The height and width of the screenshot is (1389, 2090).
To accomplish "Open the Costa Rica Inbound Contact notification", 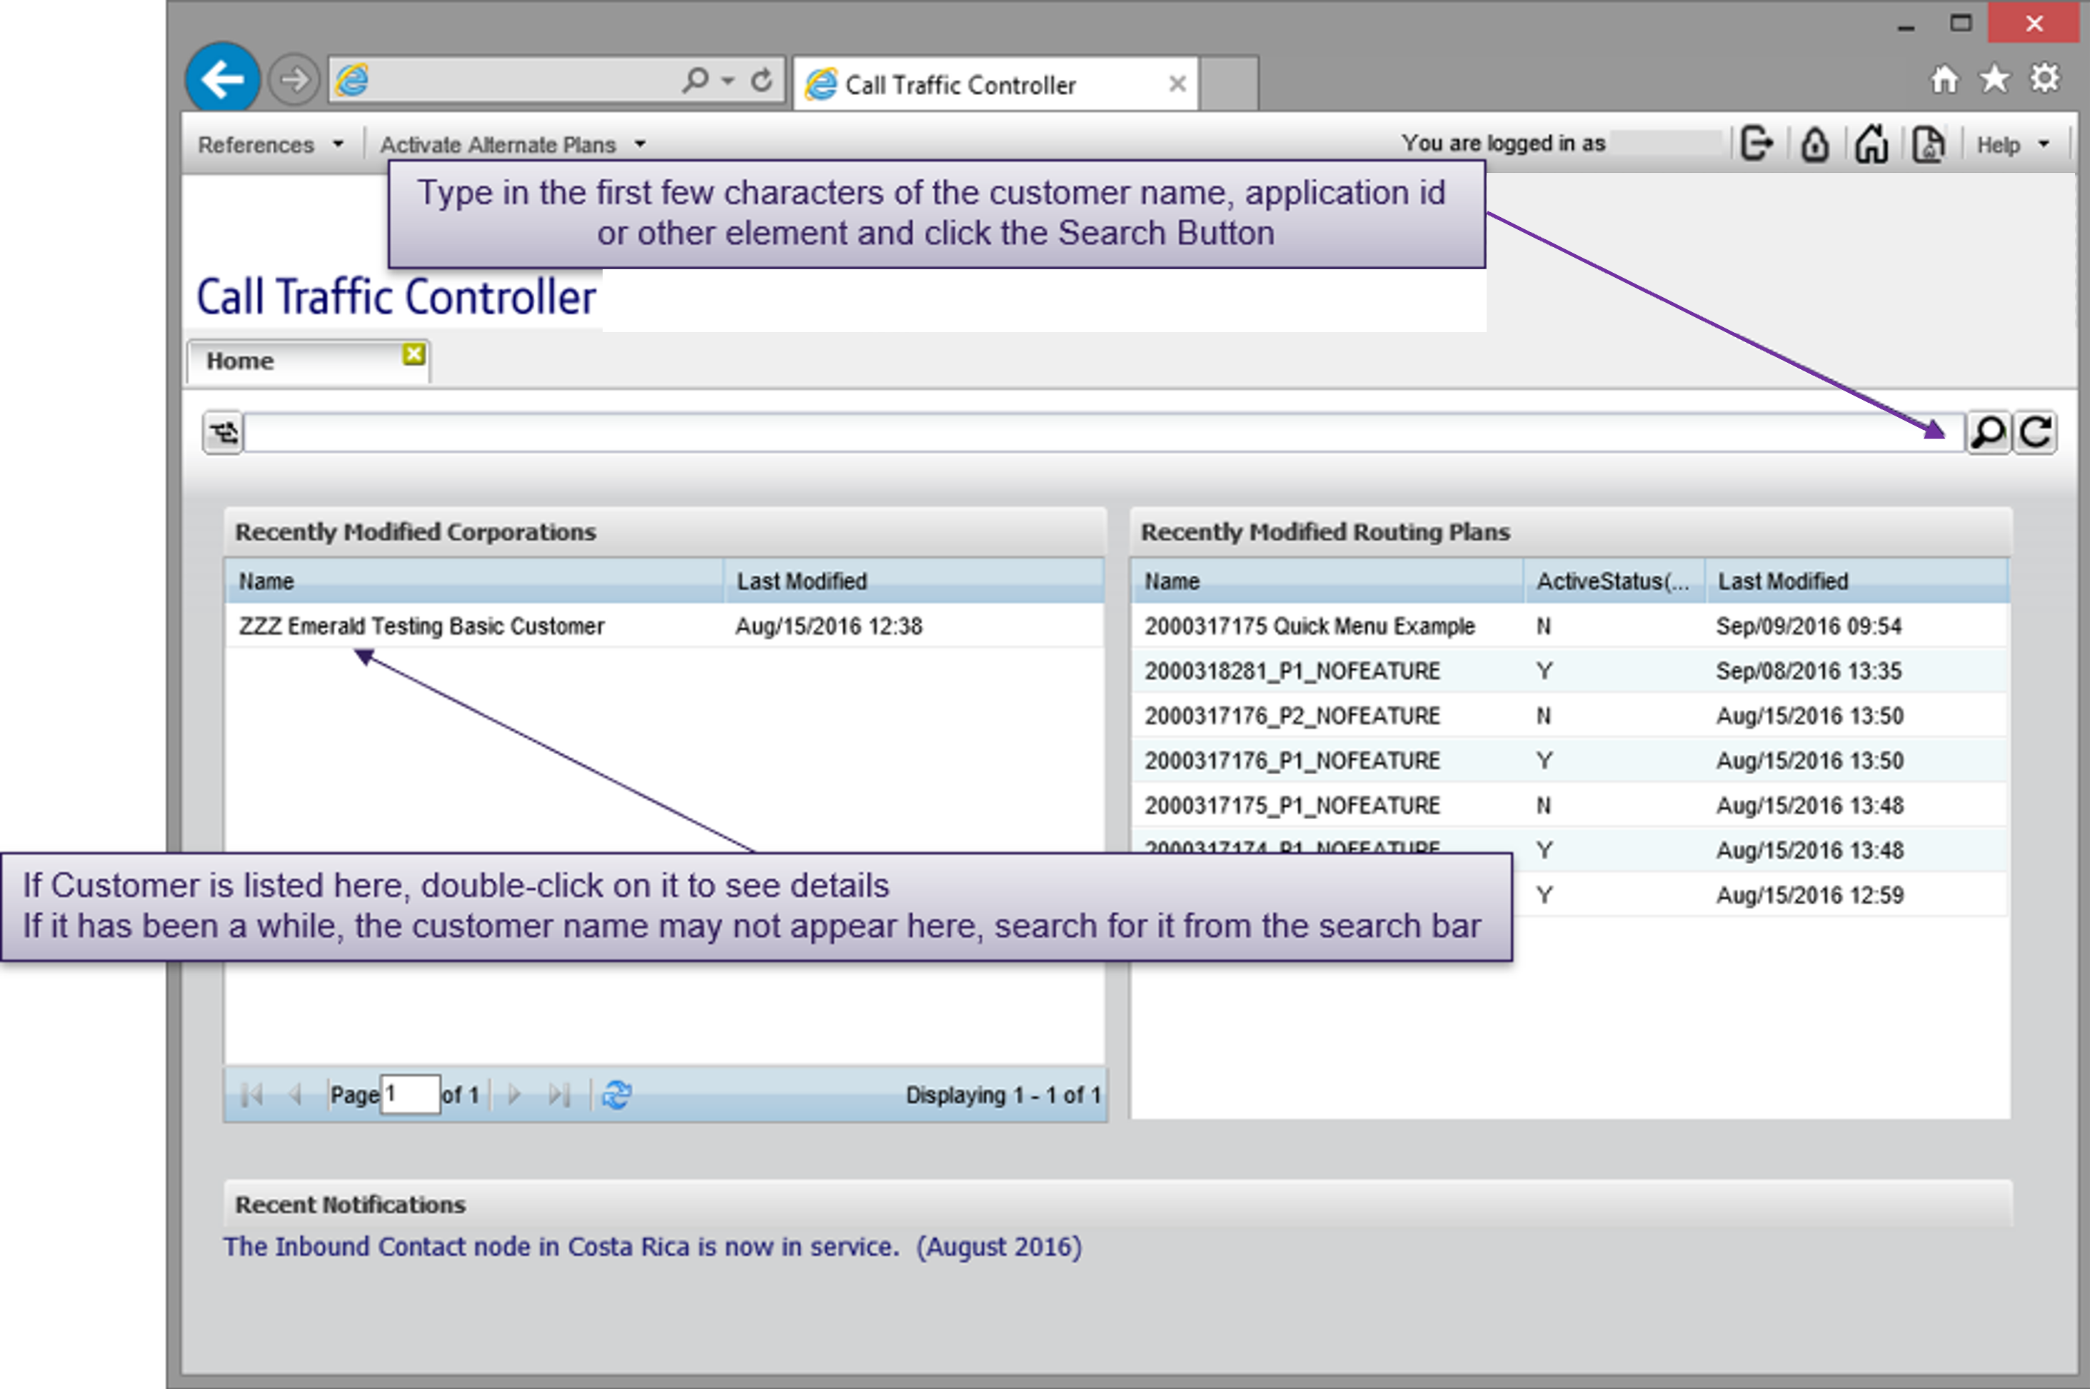I will [x=653, y=1246].
